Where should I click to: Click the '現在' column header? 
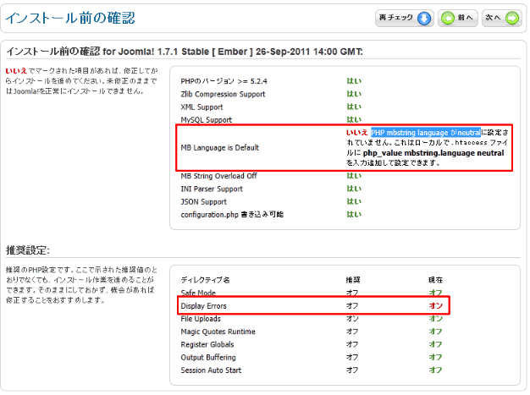(435, 280)
